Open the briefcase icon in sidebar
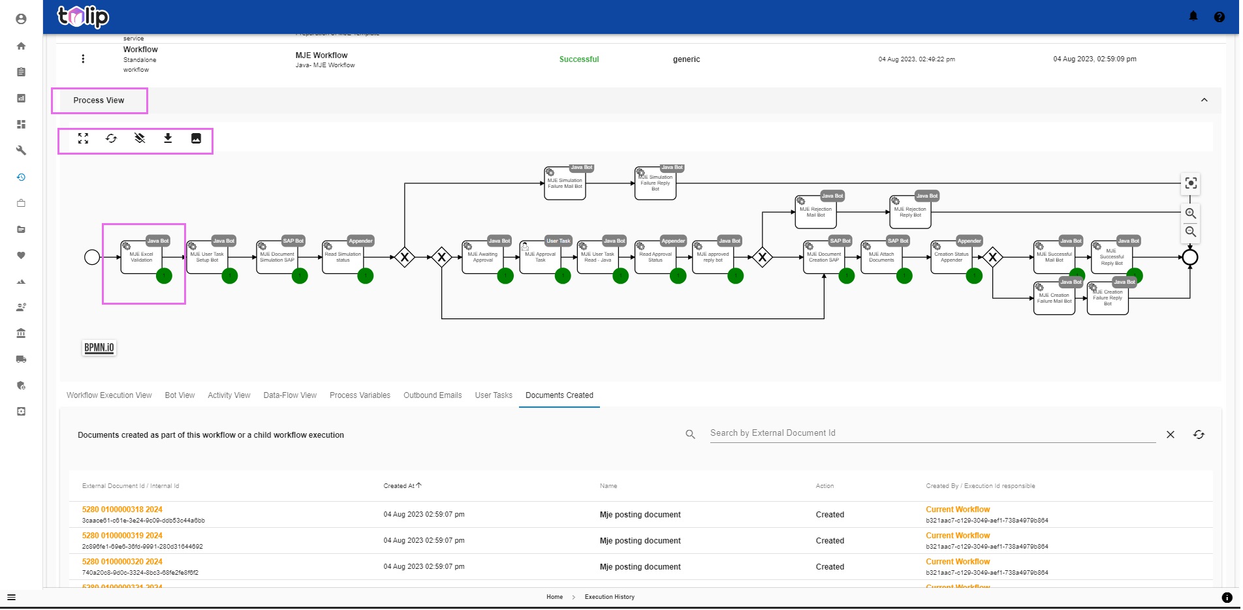This screenshot has height=610, width=1243. (21, 203)
